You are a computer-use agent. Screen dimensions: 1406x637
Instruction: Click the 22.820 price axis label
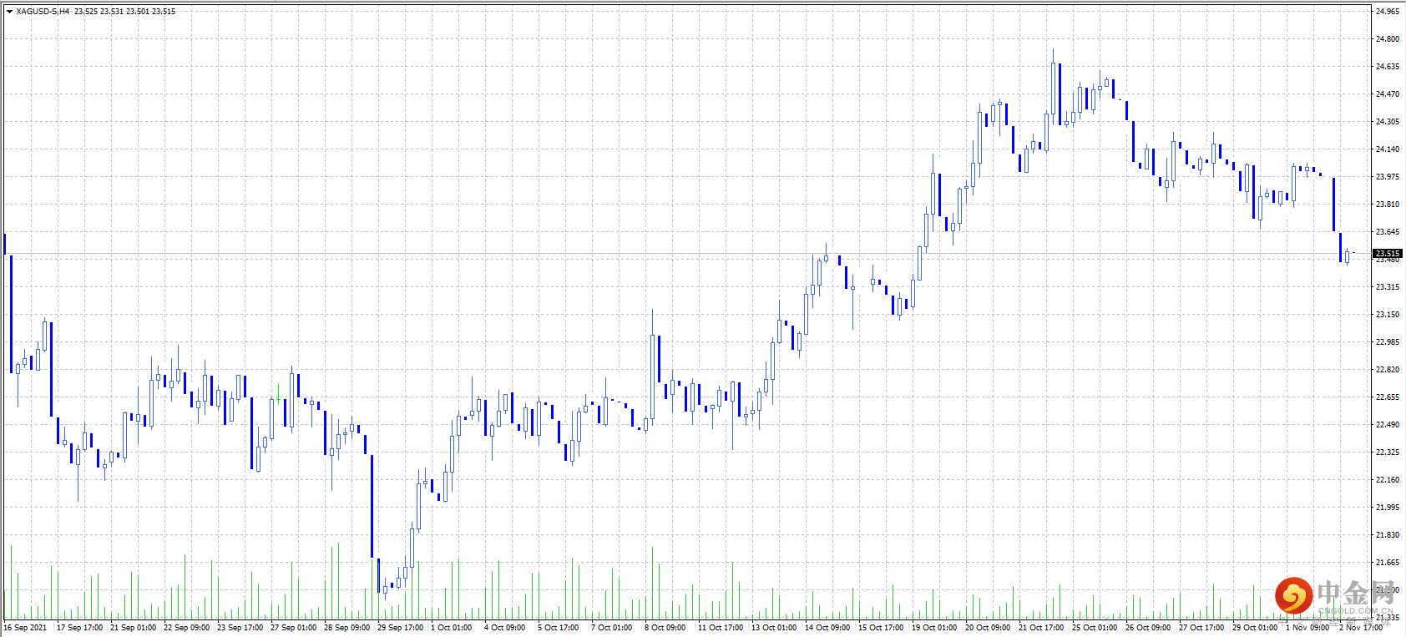tap(1387, 370)
